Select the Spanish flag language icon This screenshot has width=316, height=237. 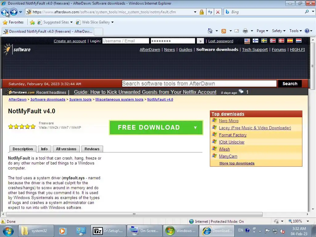click(x=290, y=41)
